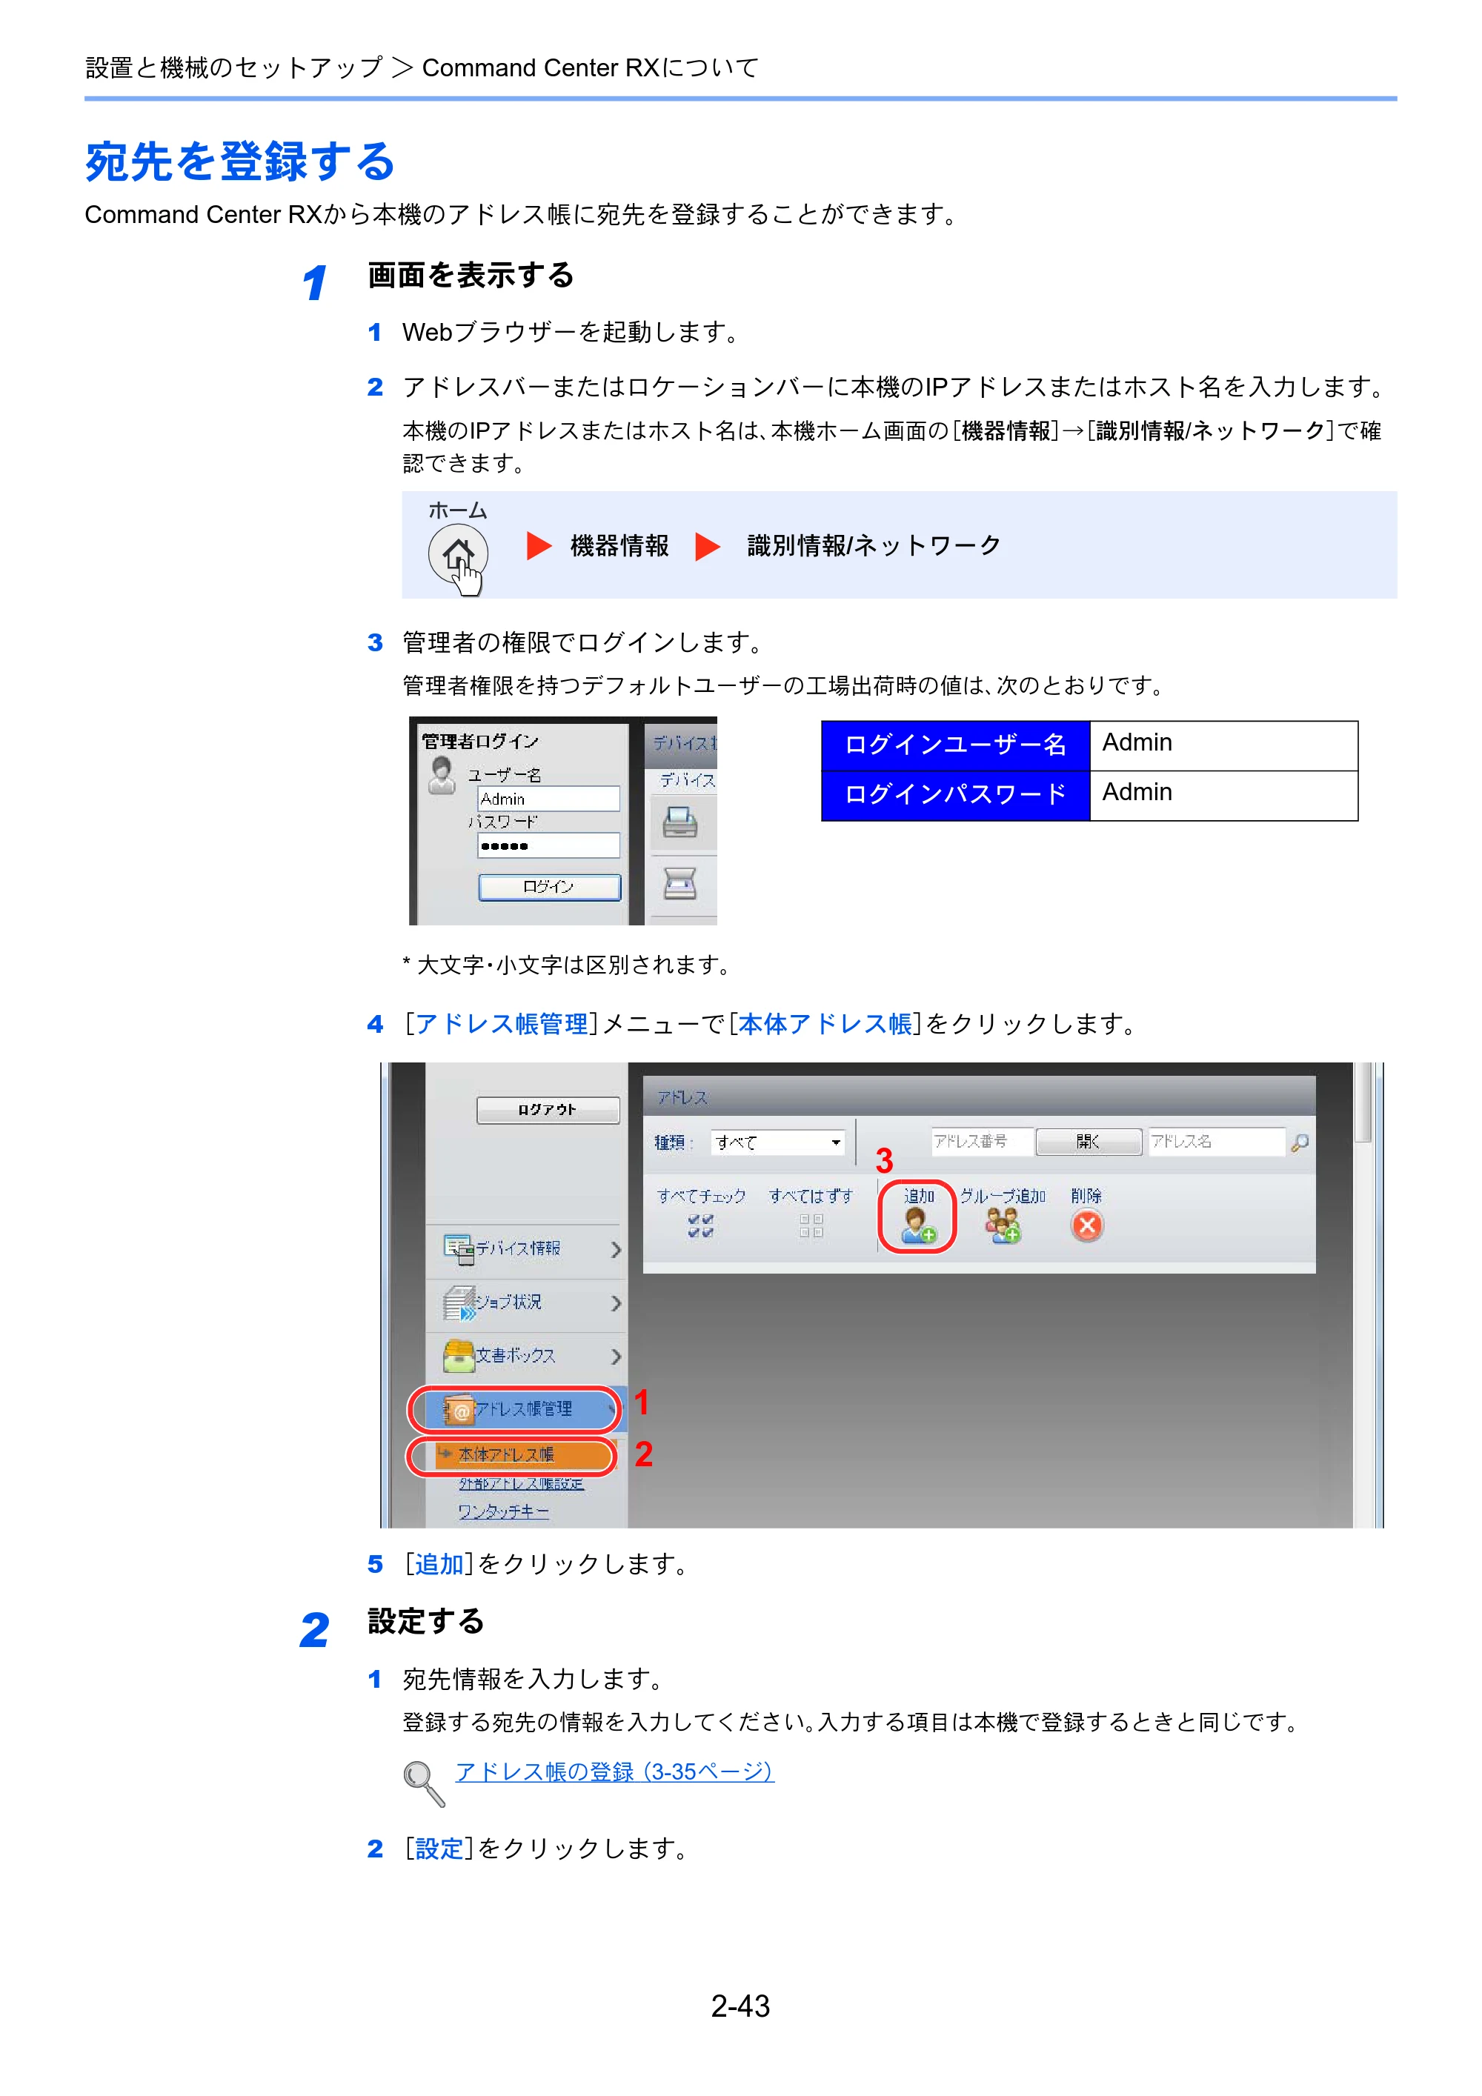Click the magnifier reference icon beside address book link

click(x=424, y=1784)
